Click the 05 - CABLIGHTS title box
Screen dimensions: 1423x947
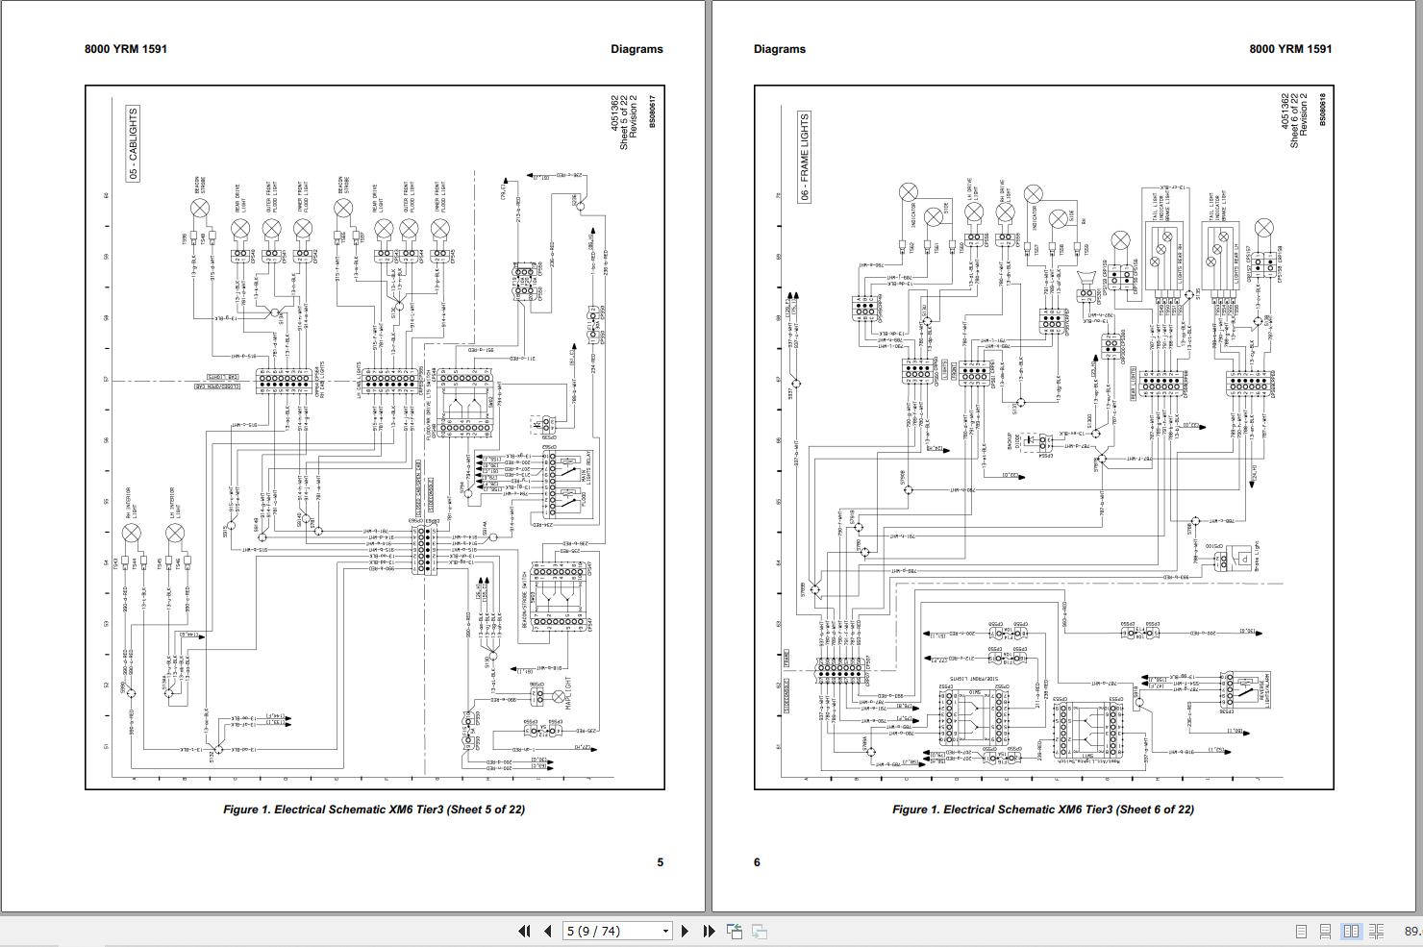point(134,144)
